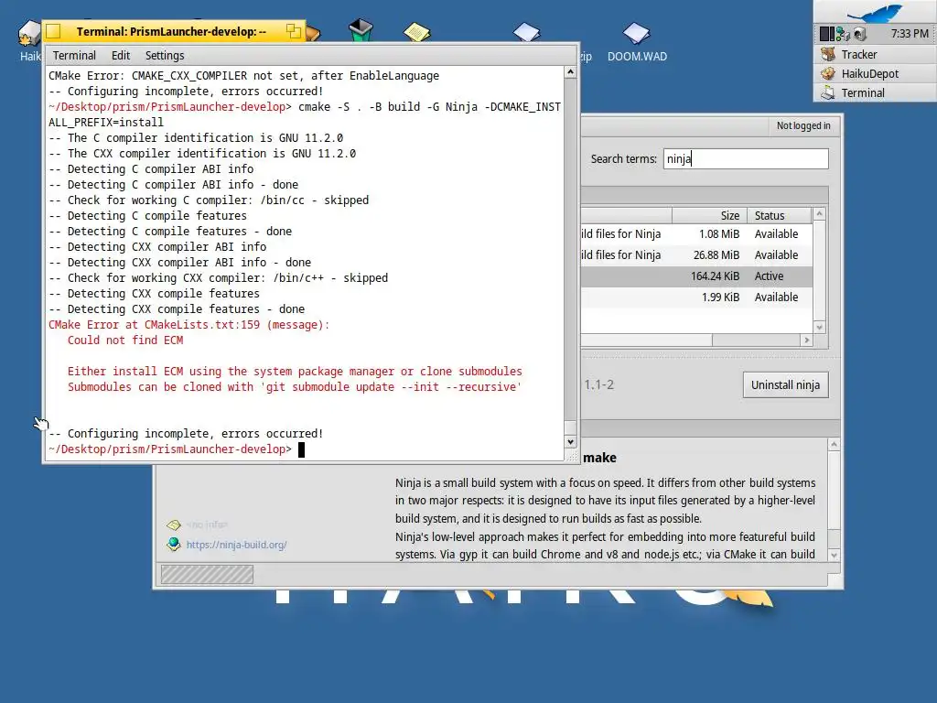This screenshot has height=703, width=937.
Task: Click the Ninja description paragraph
Action: (x=605, y=518)
